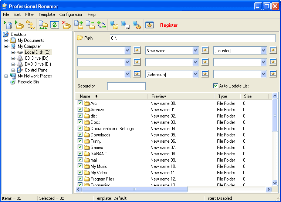Sort list by Name column header

coord(111,96)
